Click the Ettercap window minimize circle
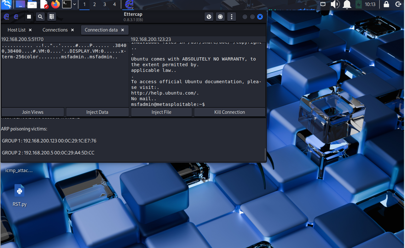 tap(245, 17)
